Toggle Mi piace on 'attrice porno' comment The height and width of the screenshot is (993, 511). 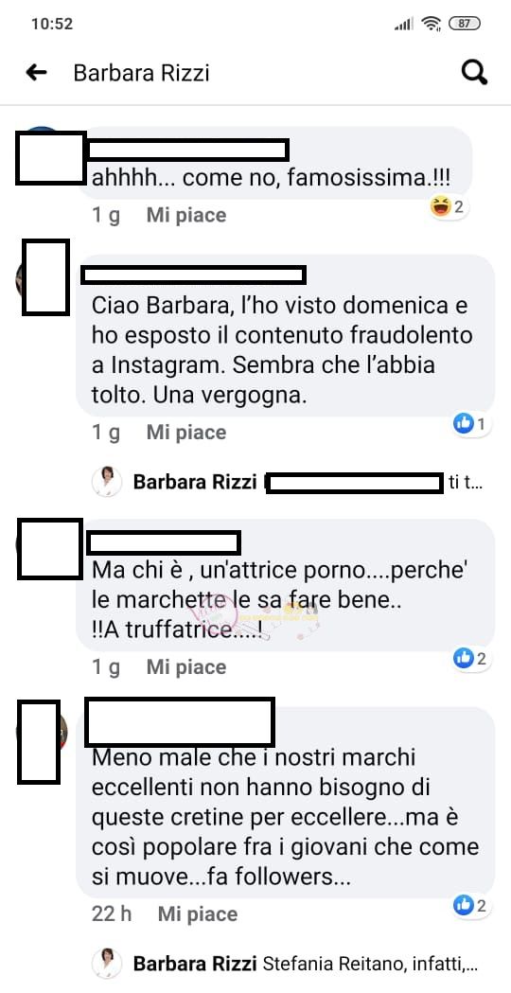click(186, 666)
